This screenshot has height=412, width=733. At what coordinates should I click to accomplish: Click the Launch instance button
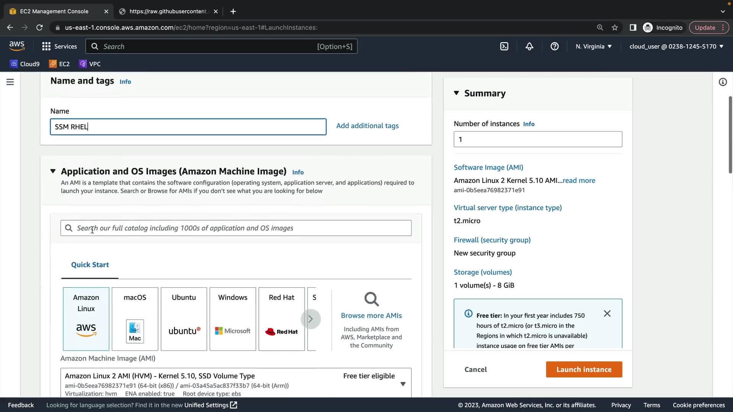pos(584,369)
